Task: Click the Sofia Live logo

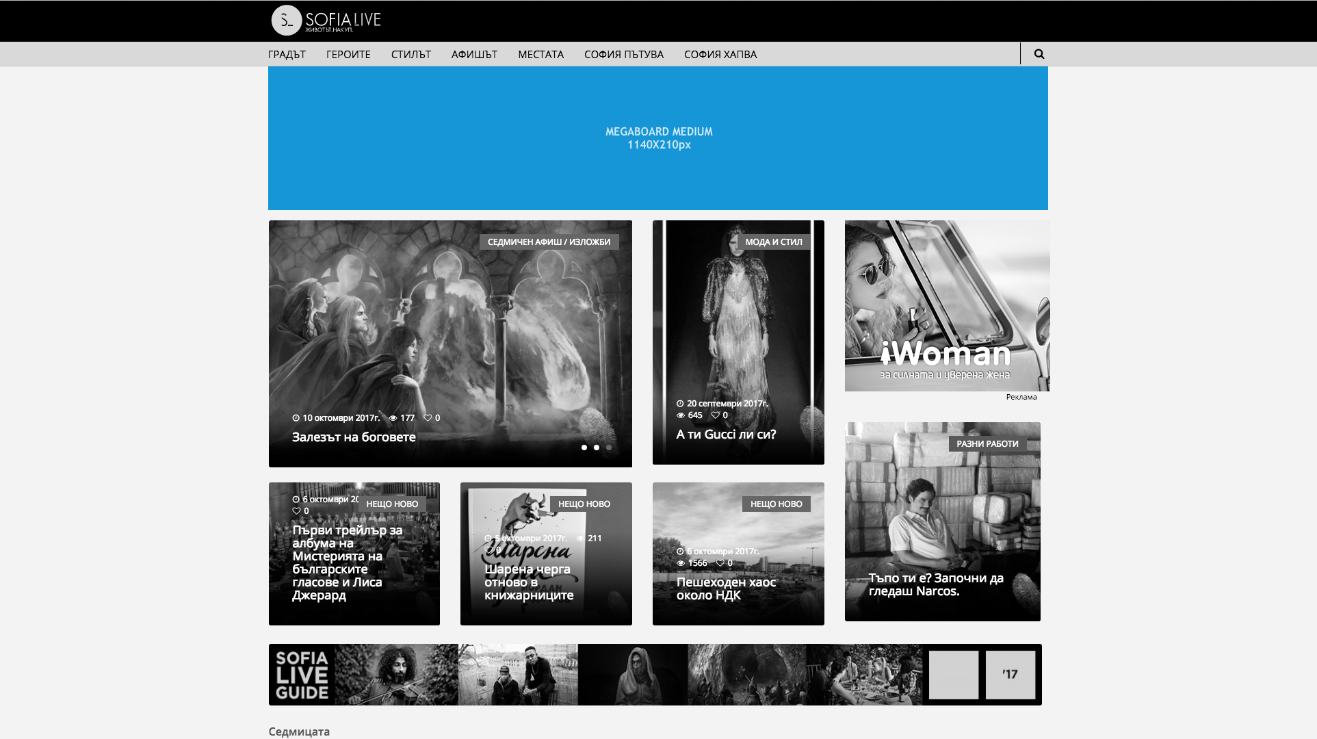Action: click(x=326, y=21)
